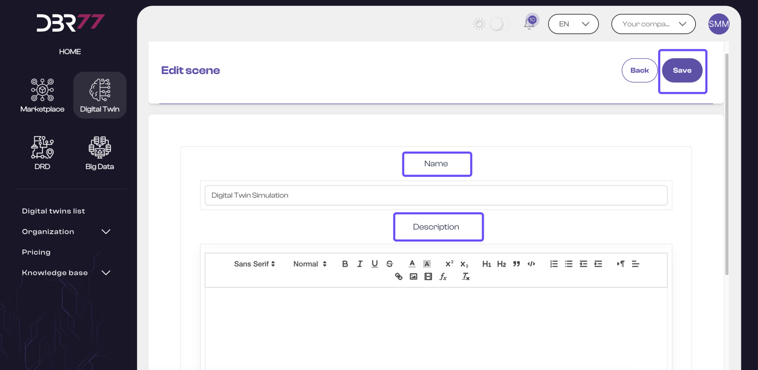Open the Your company selector dropdown
The height and width of the screenshot is (370, 758).
click(x=653, y=24)
